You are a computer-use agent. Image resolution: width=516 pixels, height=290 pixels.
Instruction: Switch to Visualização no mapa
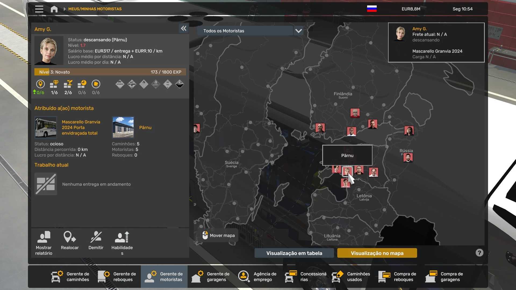point(377,253)
